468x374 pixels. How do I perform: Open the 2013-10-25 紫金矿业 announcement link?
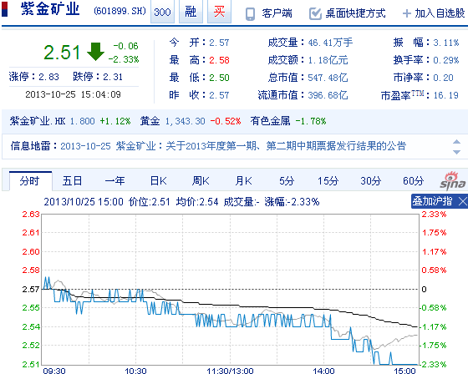point(233,146)
